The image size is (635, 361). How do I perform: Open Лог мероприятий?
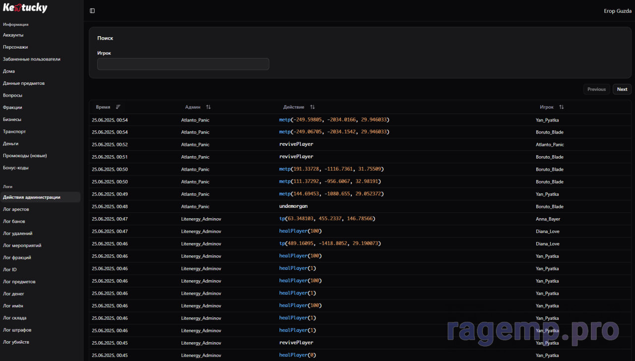(22, 245)
